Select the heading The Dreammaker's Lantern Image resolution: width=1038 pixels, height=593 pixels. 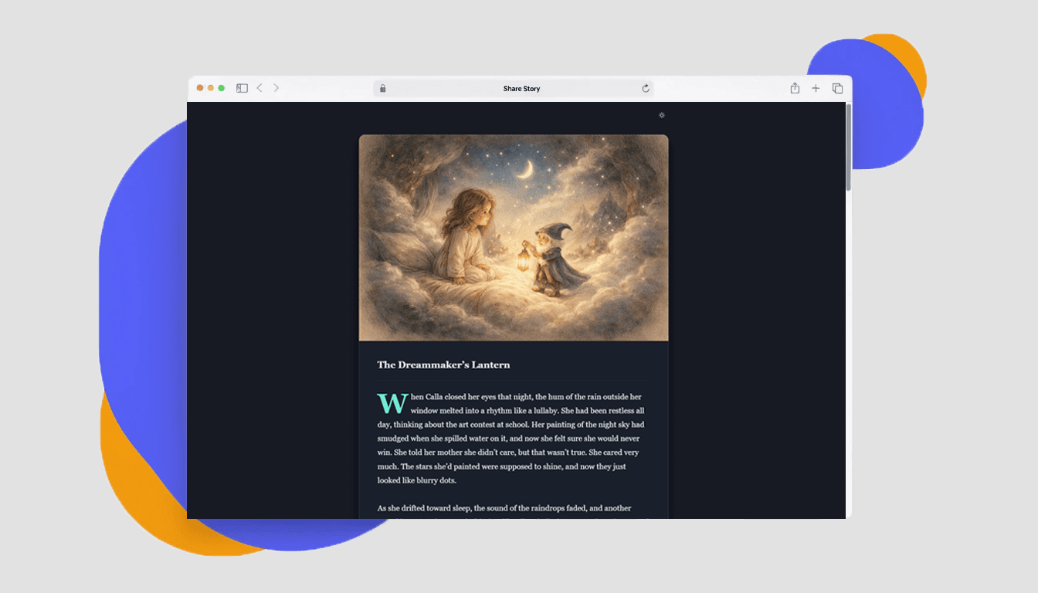[x=443, y=364]
